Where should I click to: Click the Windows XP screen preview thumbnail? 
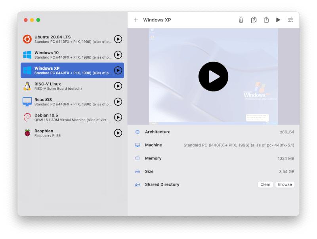(x=213, y=76)
